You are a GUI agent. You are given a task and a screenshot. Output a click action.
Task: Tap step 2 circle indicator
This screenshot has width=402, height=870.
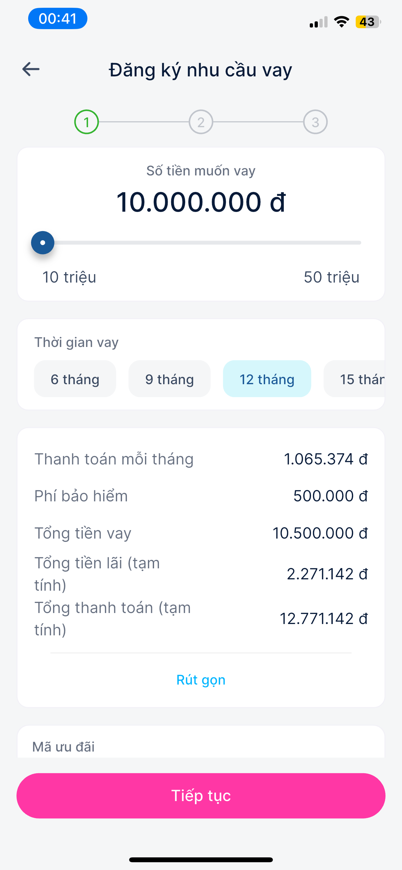201,122
